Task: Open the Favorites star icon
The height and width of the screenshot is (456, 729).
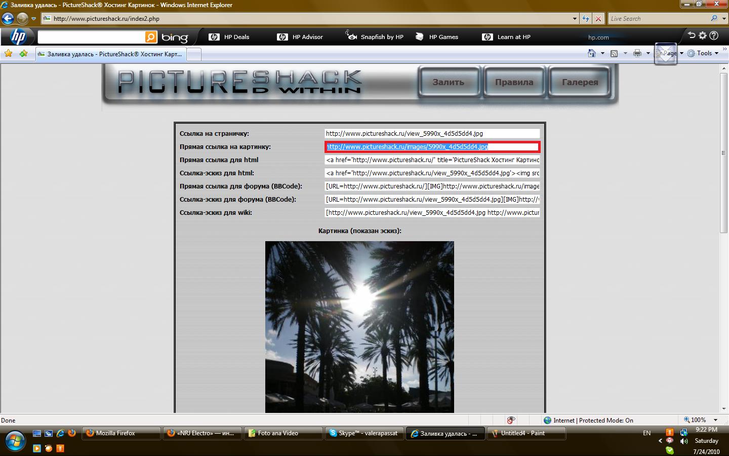Action: [x=9, y=53]
